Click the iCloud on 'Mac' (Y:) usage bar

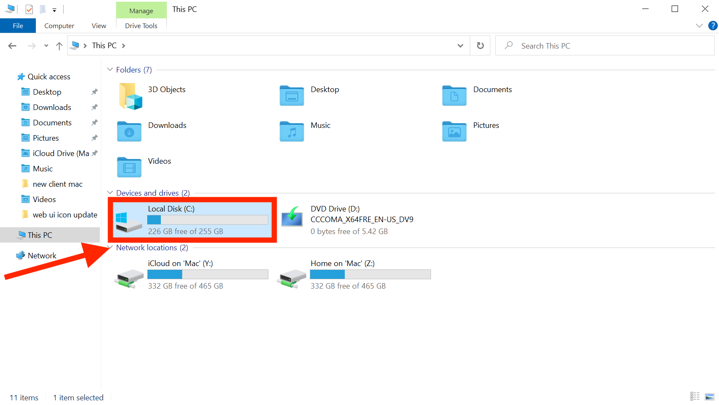pos(208,275)
